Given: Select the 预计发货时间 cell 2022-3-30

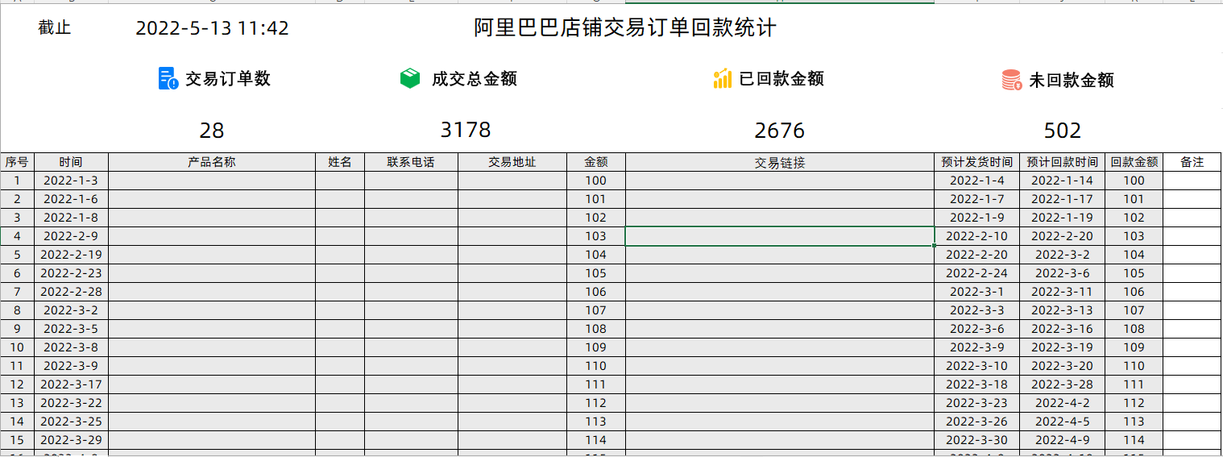Looking at the screenshot, I should coord(977,440).
